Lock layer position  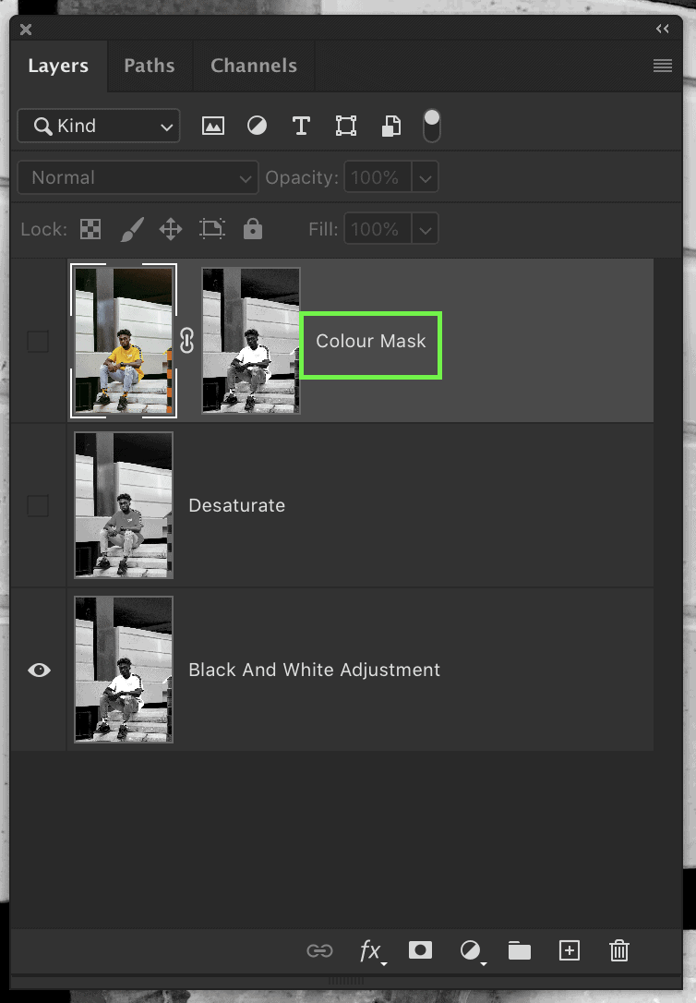point(171,229)
